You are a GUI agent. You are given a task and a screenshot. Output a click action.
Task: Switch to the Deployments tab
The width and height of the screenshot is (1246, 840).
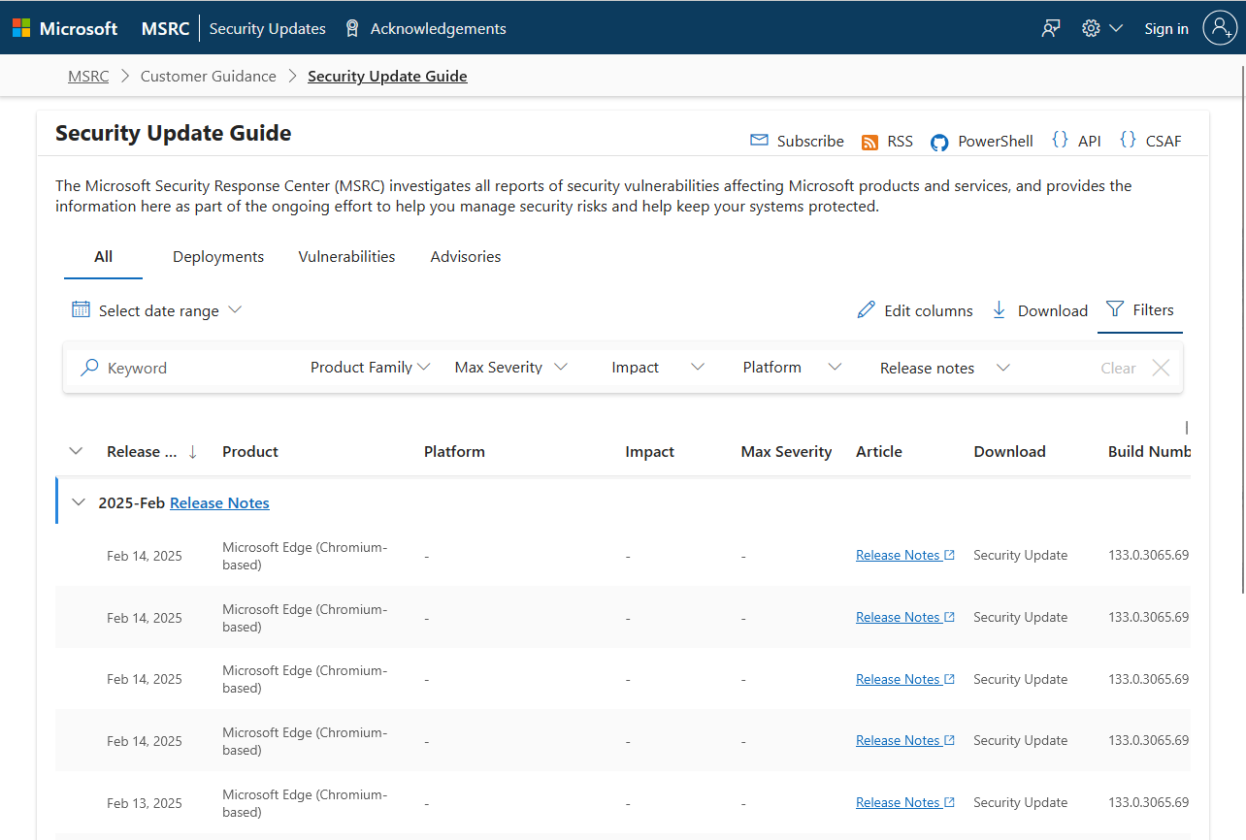click(x=218, y=257)
